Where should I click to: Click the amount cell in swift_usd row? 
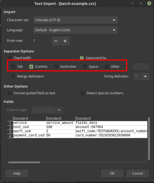point(61,131)
